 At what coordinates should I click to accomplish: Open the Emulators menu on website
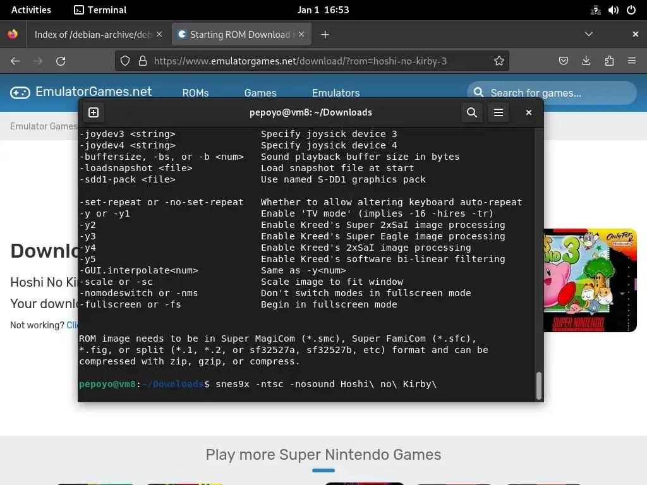pyautogui.click(x=336, y=93)
